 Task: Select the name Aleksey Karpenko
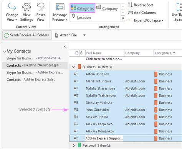tap(99, 124)
